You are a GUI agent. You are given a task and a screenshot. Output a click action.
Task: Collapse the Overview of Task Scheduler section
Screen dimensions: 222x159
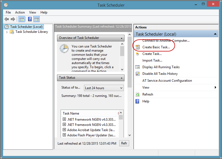[121, 38]
